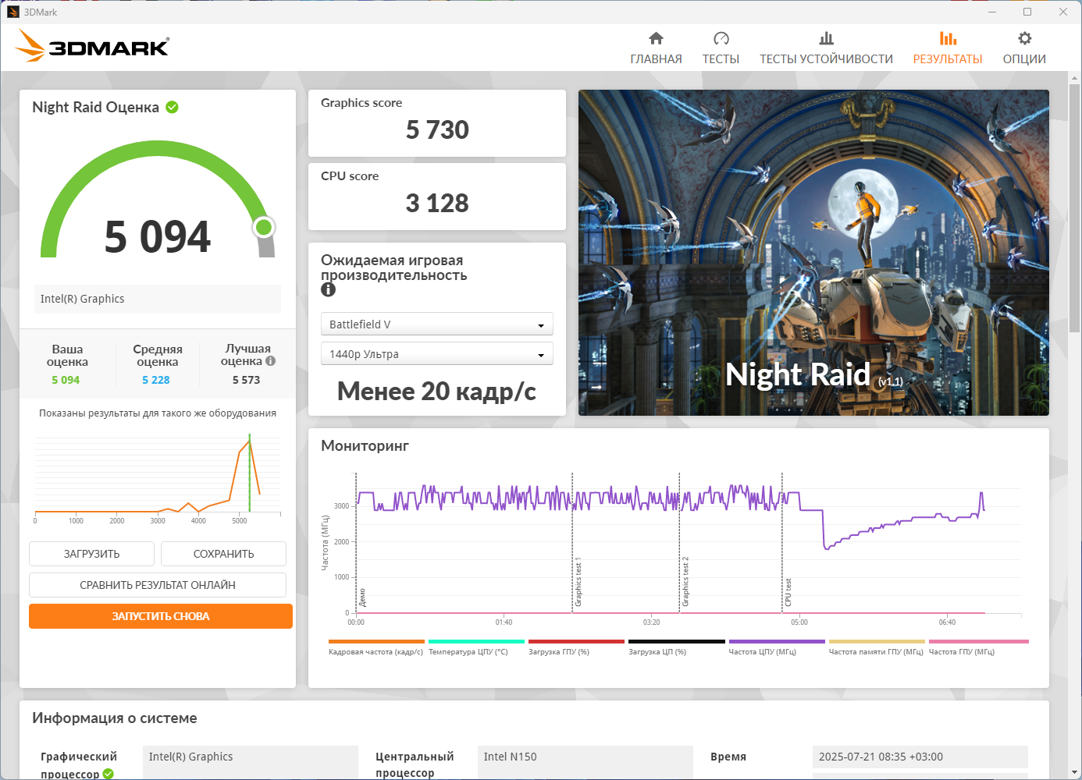
Task: Click the CPU score value 3 128
Action: tap(437, 203)
